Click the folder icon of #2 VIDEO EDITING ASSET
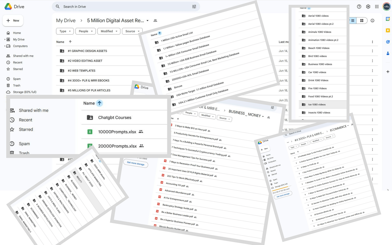Viewport: 392px width, 245px height. pos(62,61)
